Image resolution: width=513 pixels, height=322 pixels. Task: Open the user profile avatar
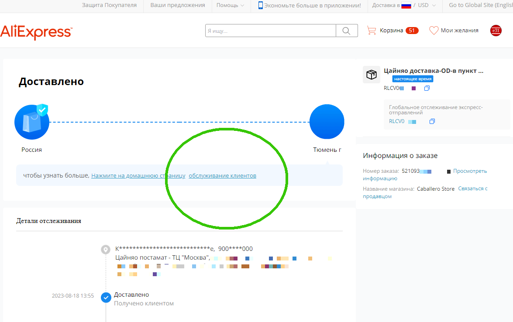click(496, 31)
